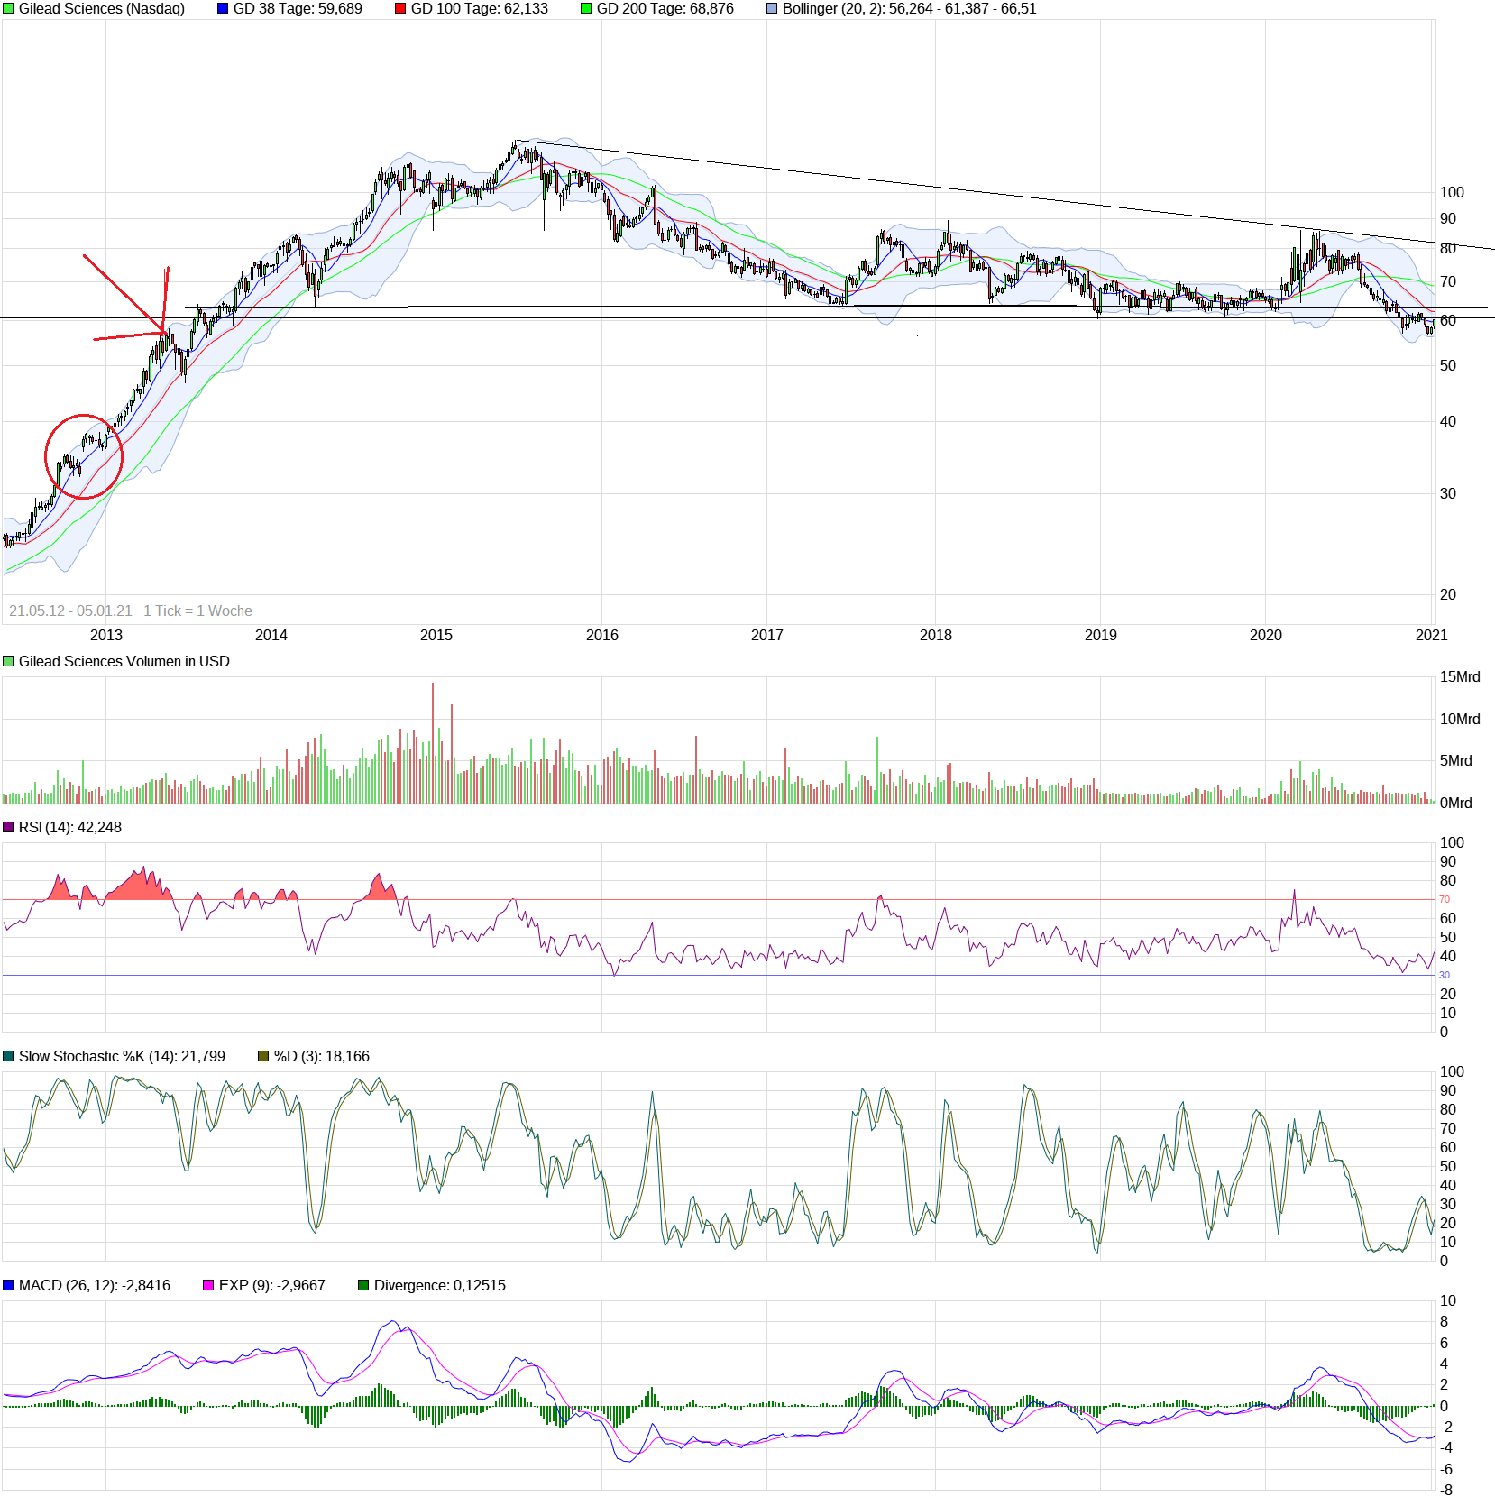Click the Bollinger band legend square
1495x1506 pixels.
pyautogui.click(x=772, y=9)
